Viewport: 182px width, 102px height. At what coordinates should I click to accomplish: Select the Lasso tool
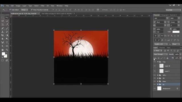pos(3,21)
